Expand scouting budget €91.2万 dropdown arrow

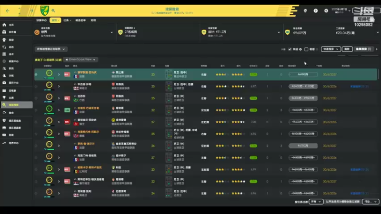(279, 32)
